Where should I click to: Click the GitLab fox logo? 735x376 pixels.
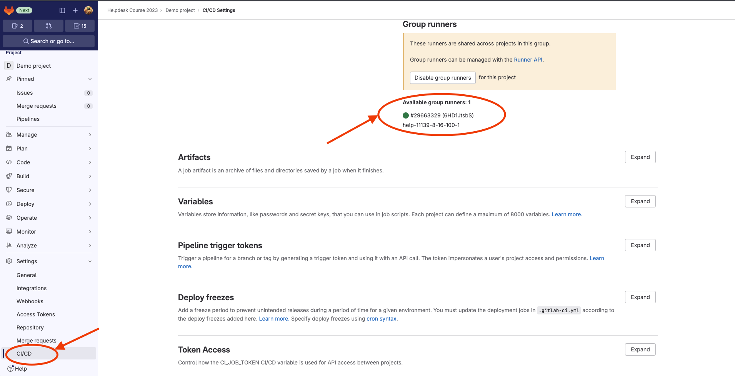point(9,10)
